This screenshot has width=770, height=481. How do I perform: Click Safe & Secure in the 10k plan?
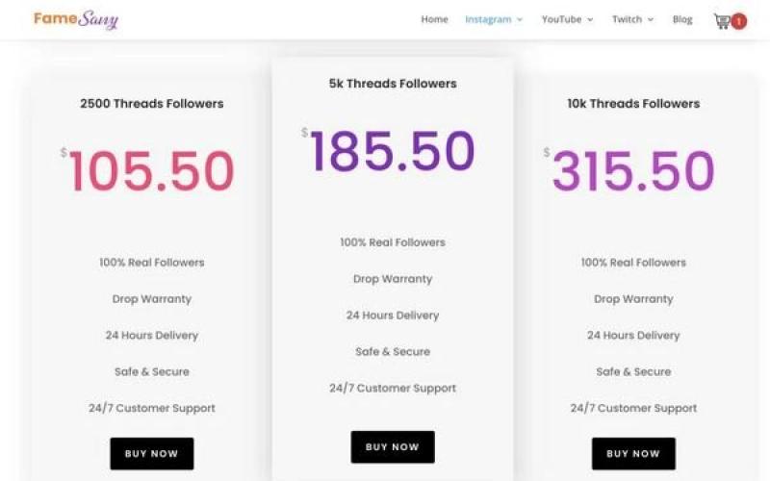(633, 371)
